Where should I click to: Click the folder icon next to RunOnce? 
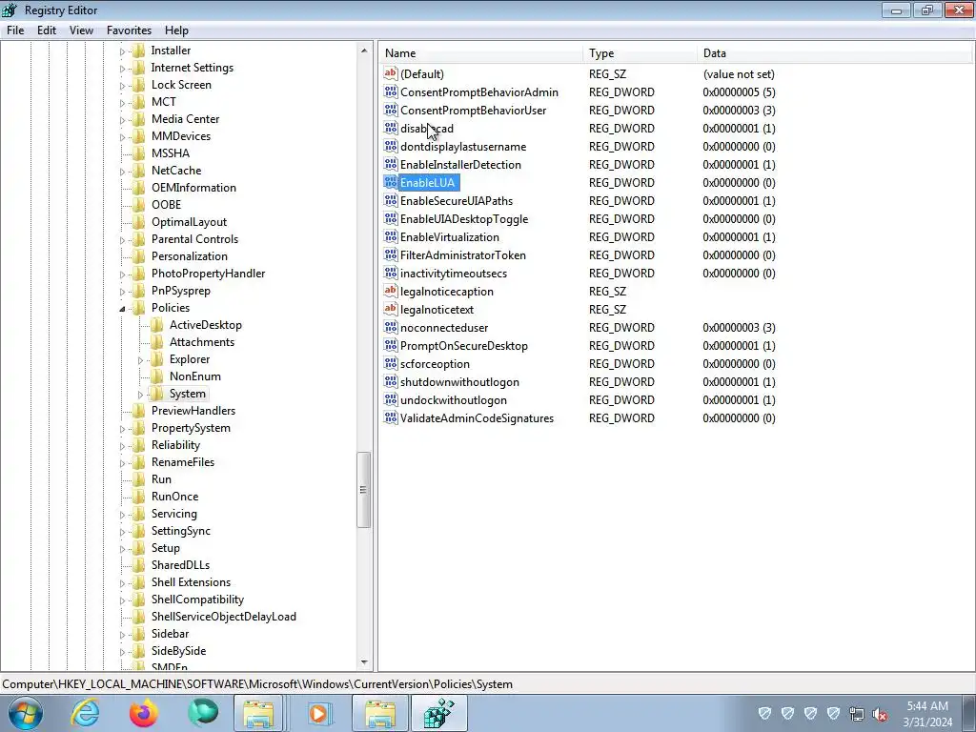click(139, 496)
